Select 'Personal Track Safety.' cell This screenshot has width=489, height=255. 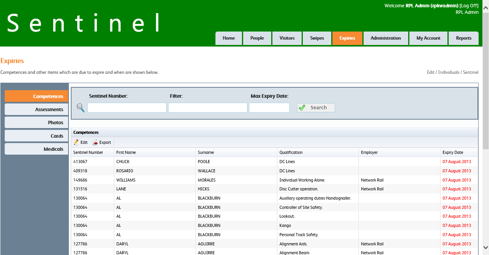pyautogui.click(x=318, y=235)
